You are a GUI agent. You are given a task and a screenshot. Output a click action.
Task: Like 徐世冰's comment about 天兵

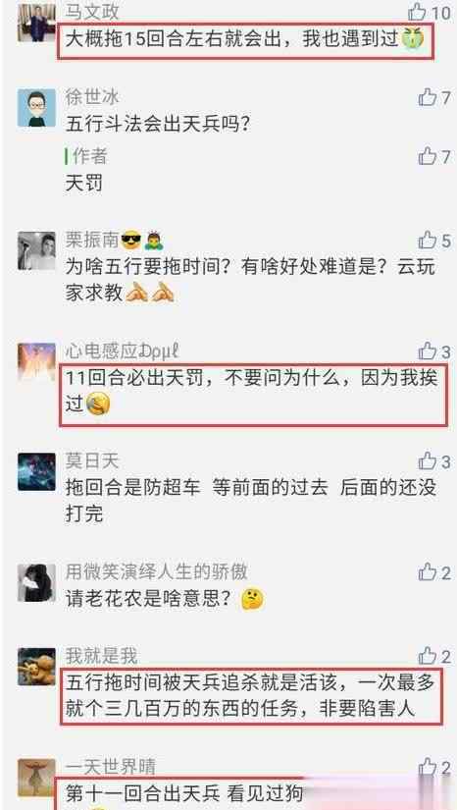(427, 96)
